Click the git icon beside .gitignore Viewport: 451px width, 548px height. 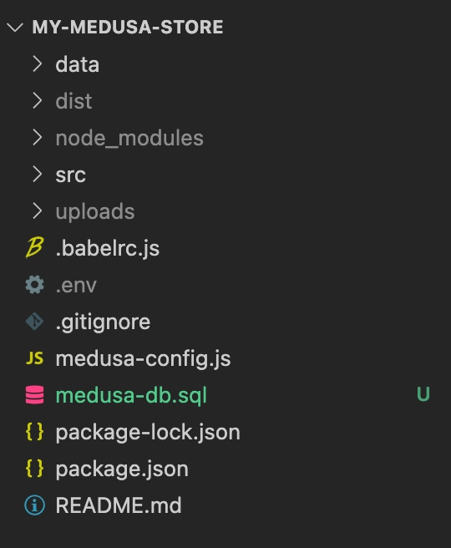[x=34, y=322]
